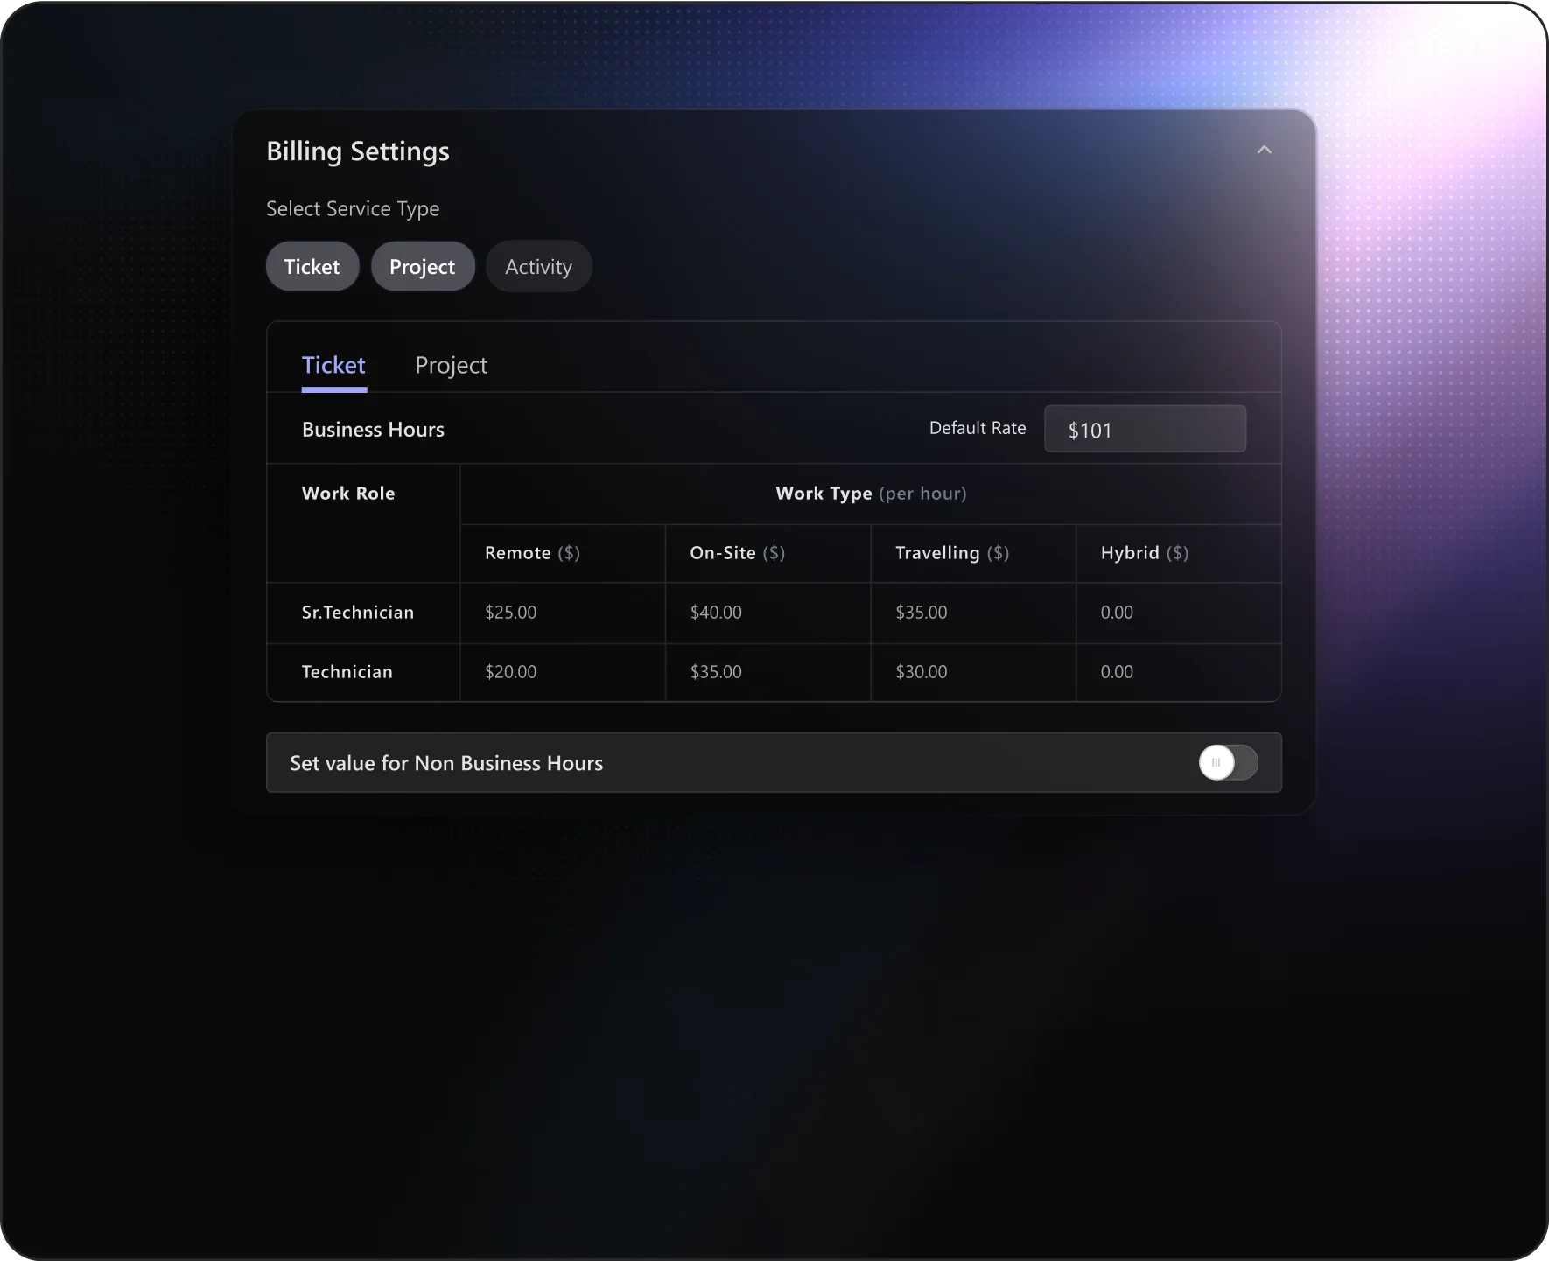Edit Sr.Technician Hybrid rate cell
This screenshot has height=1261, width=1549.
pyautogui.click(x=1117, y=613)
